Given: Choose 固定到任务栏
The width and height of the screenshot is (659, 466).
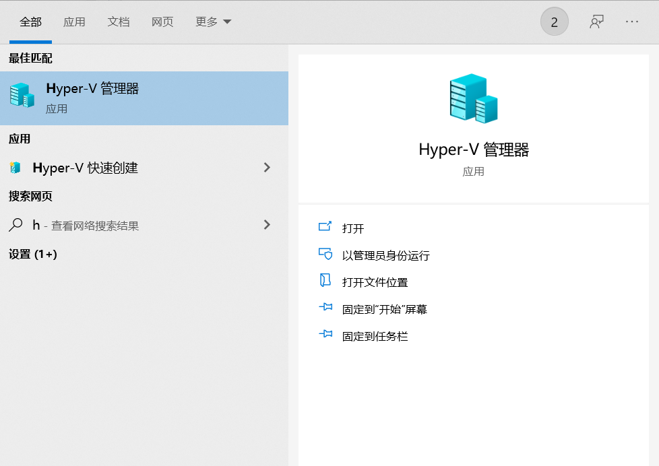Looking at the screenshot, I should pyautogui.click(x=375, y=336).
